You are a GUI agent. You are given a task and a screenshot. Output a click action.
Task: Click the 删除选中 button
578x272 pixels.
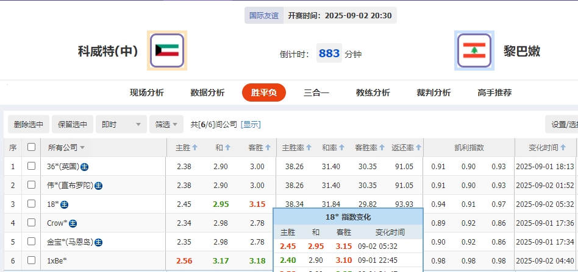tap(29, 124)
